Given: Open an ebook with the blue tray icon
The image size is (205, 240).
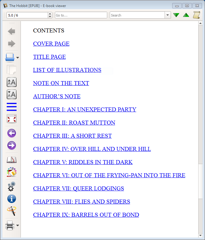Looking at the screenshot, I should click(10, 58).
